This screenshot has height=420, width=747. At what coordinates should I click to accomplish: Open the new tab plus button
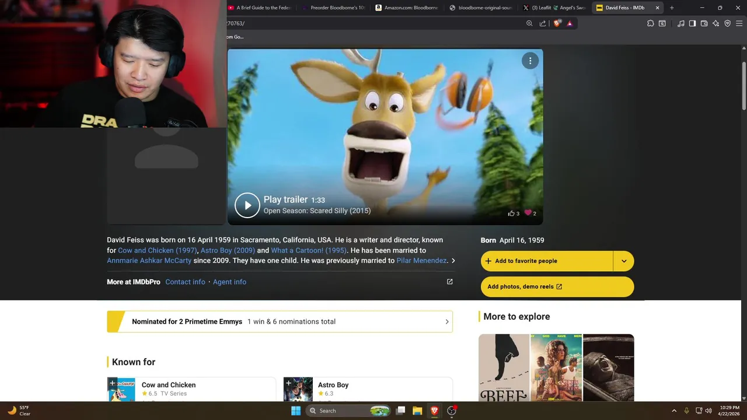click(x=672, y=8)
